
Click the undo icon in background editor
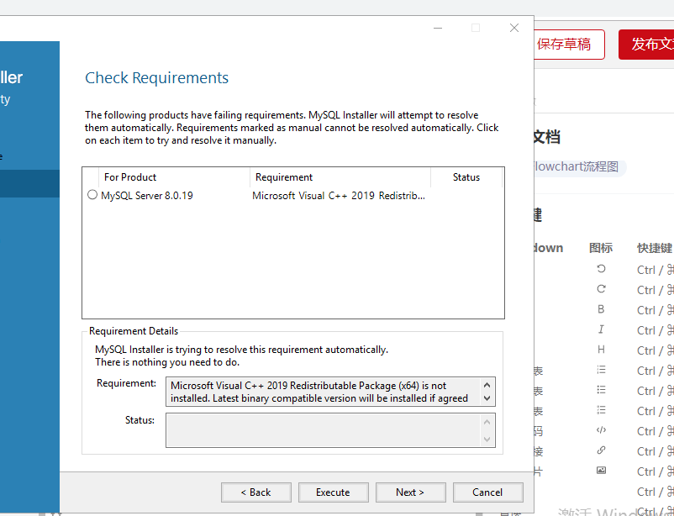(601, 269)
